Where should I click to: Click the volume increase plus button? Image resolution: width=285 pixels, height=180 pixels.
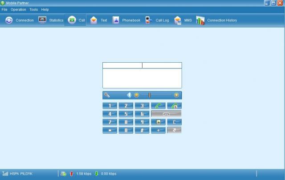(176, 95)
